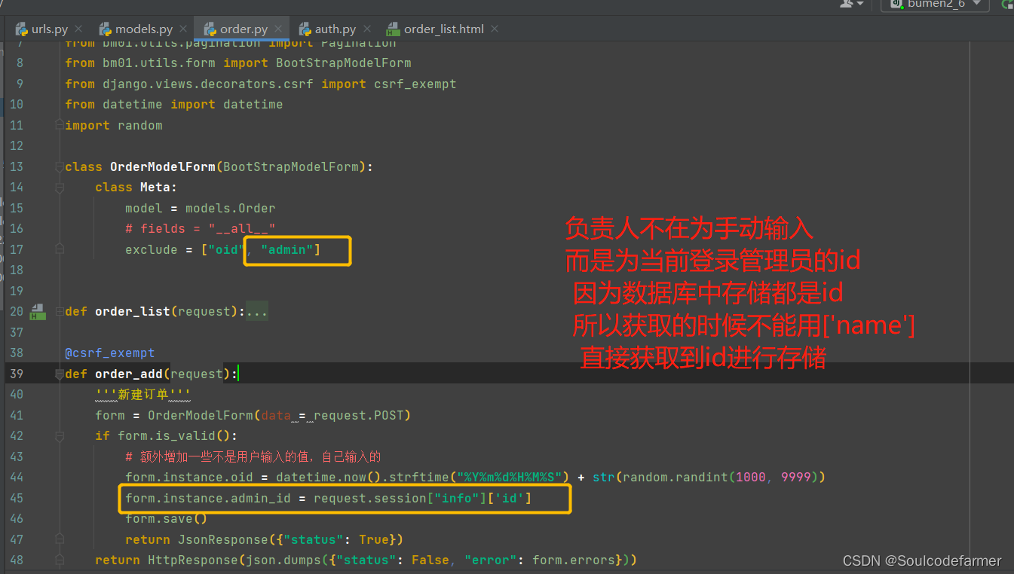Click 'request.session' on line 45

point(370,499)
